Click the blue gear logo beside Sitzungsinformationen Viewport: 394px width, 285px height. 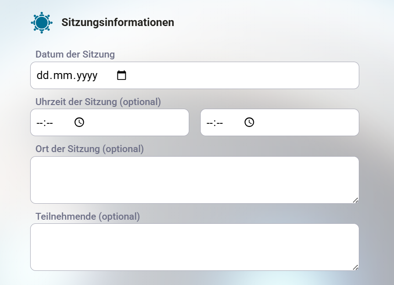(42, 22)
